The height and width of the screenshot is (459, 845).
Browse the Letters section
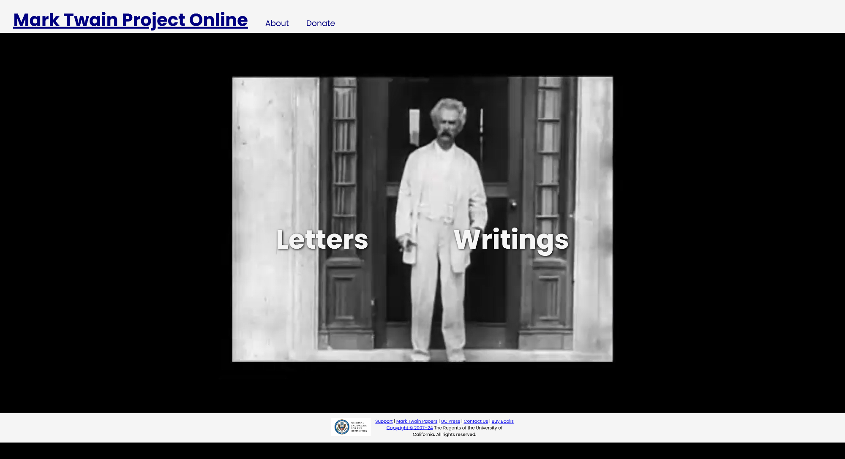tap(322, 239)
